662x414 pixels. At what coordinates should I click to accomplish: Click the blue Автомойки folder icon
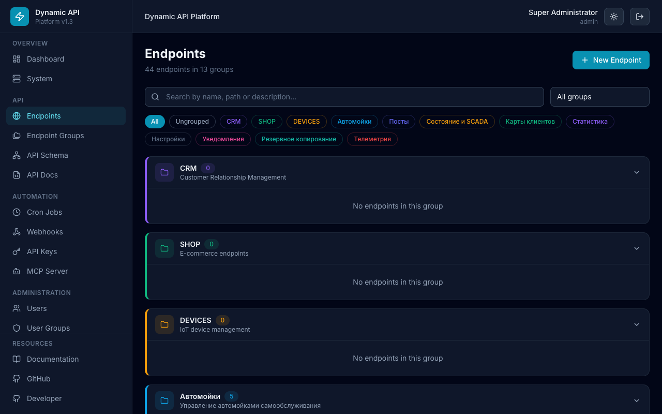164,401
